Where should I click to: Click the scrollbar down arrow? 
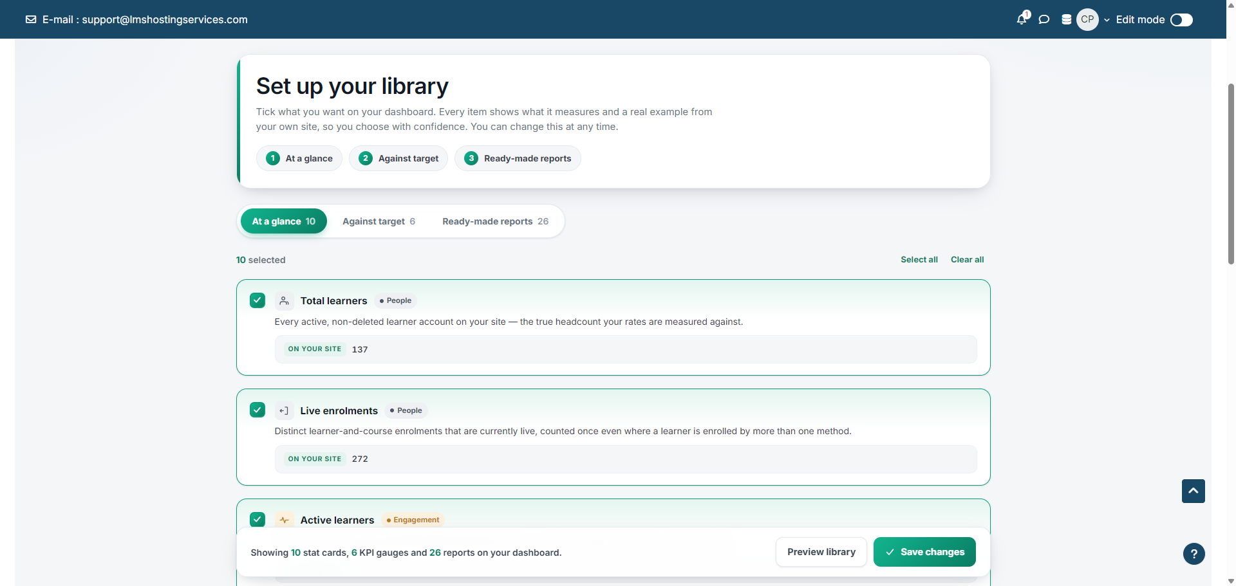(x=1231, y=581)
